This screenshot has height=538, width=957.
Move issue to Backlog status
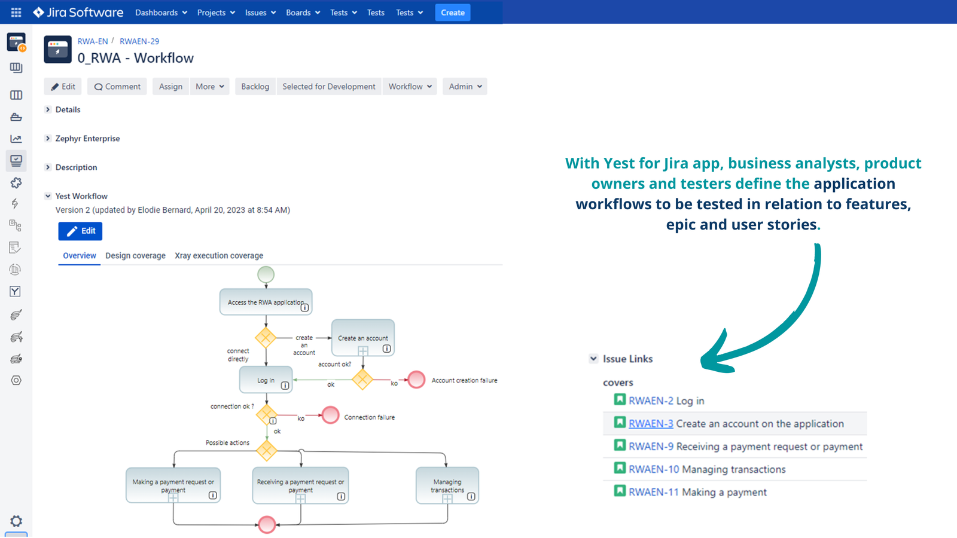255,87
